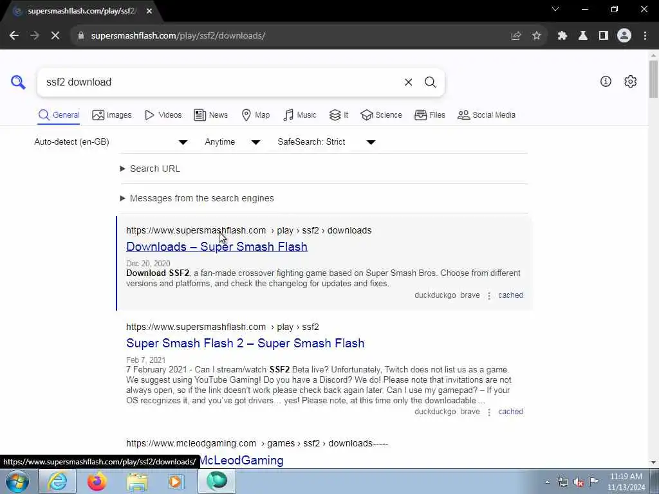This screenshot has width=659, height=494.
Task: Switch to Science tab
Action: point(381,115)
